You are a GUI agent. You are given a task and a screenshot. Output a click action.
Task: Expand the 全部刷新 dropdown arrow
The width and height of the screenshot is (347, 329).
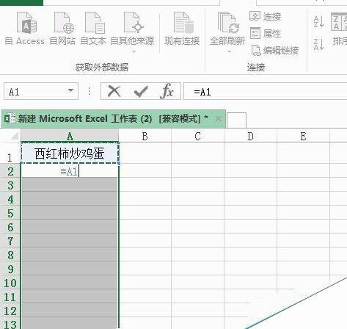[229, 51]
